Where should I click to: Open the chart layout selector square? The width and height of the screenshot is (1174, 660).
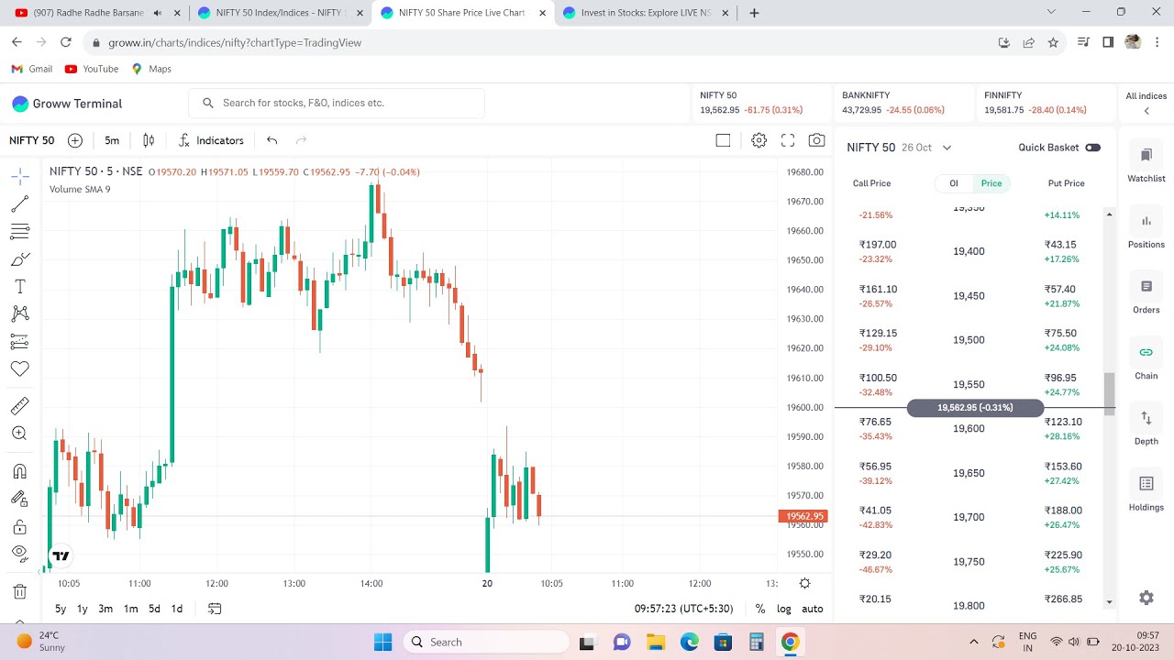click(x=723, y=140)
